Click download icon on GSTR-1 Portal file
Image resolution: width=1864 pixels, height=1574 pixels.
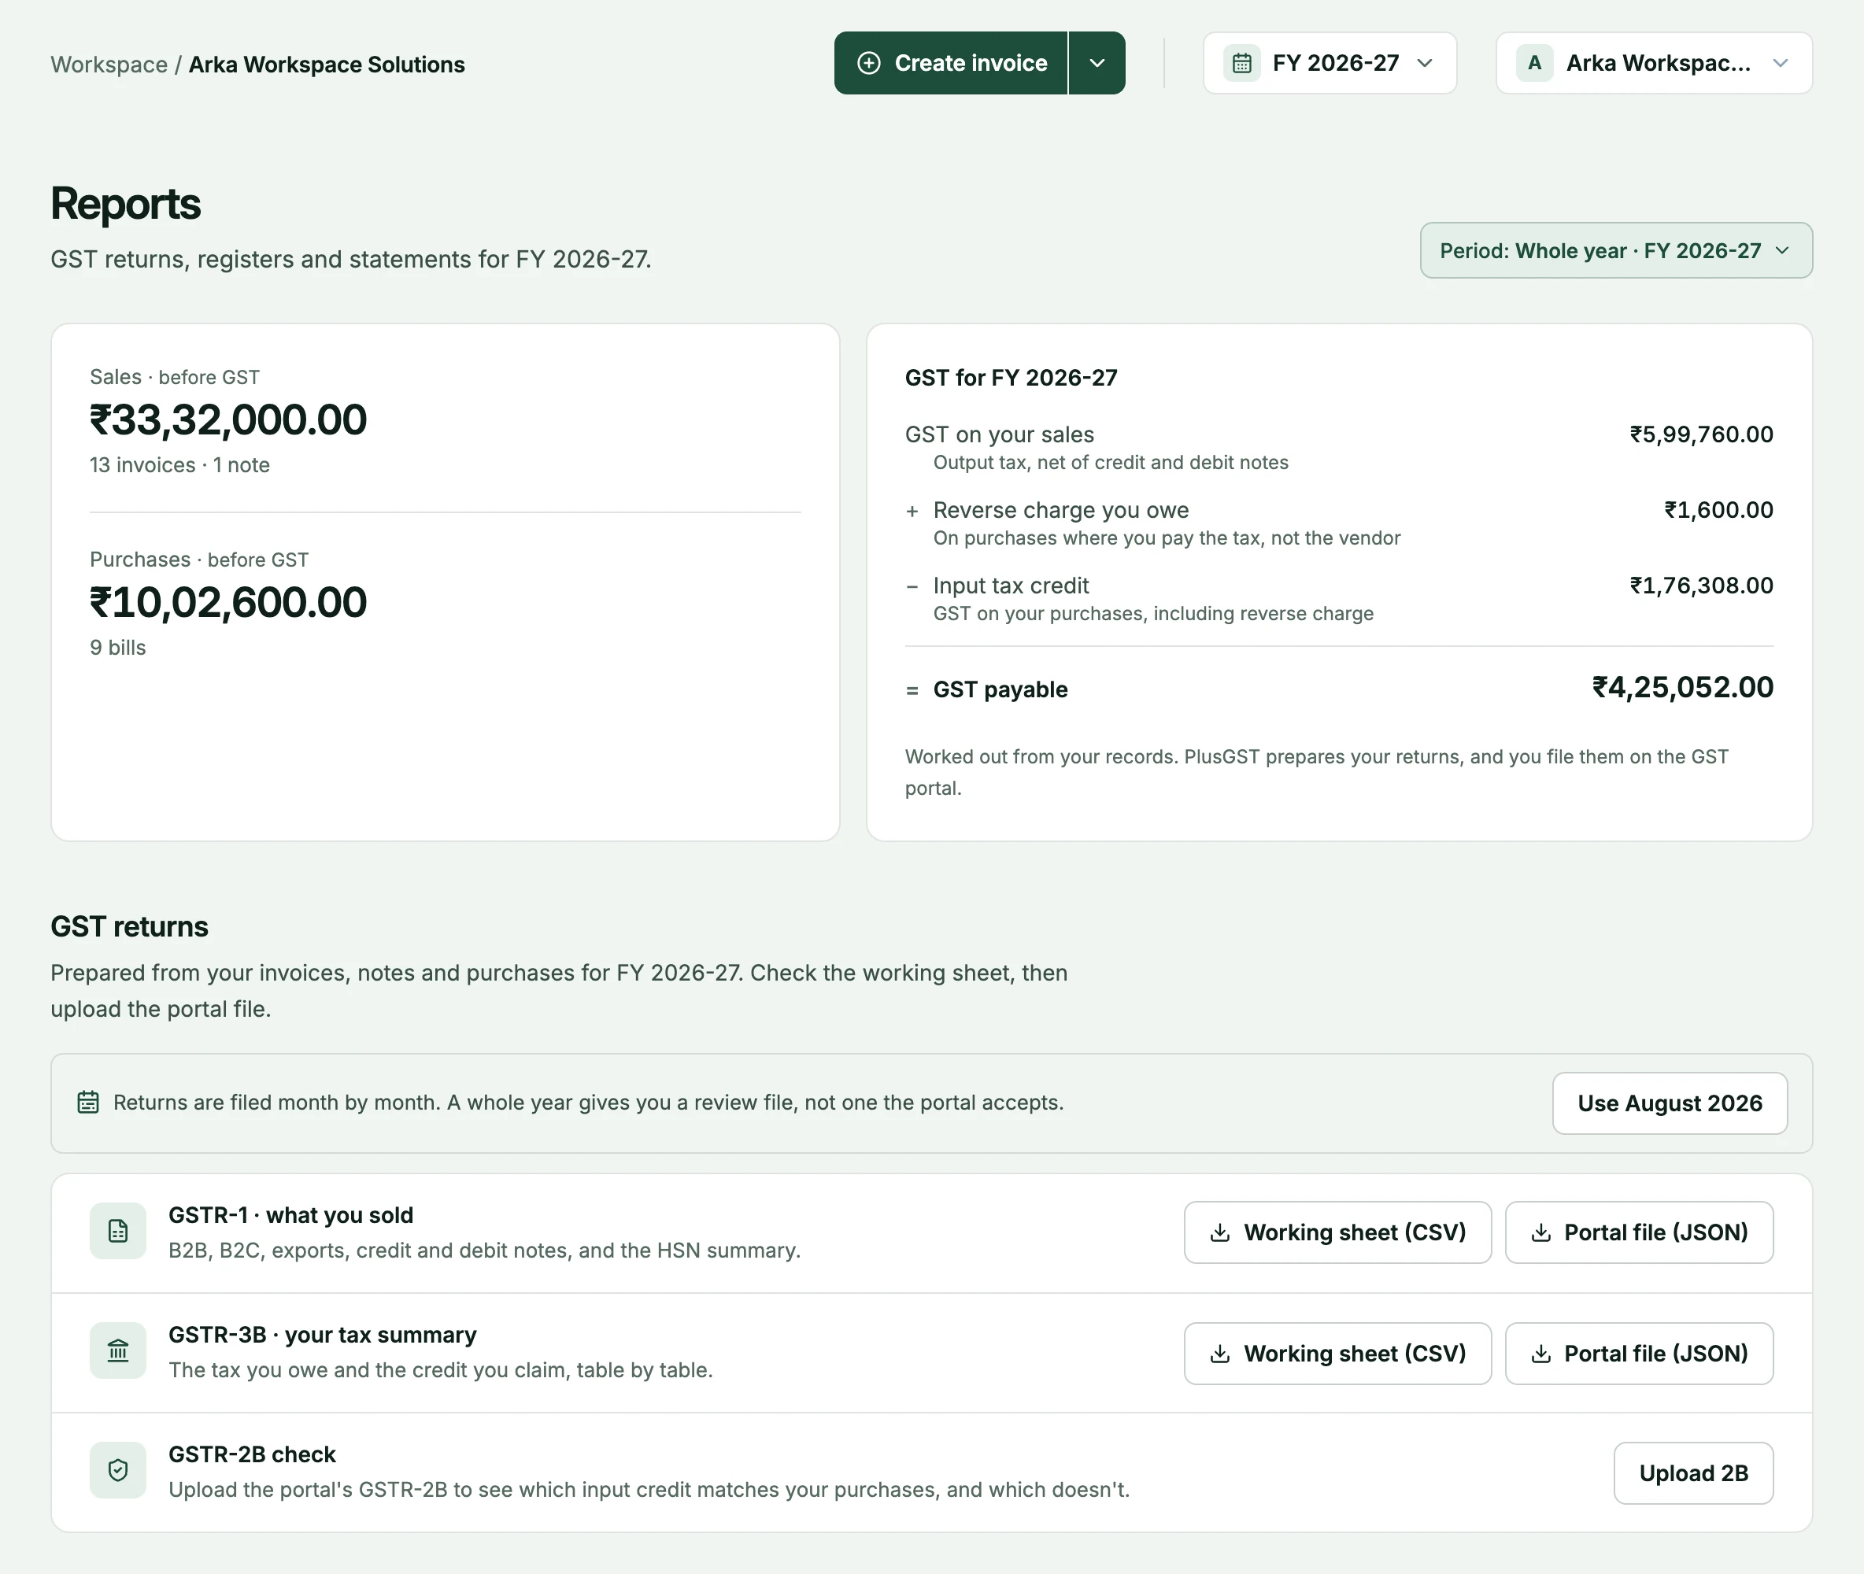[1540, 1232]
